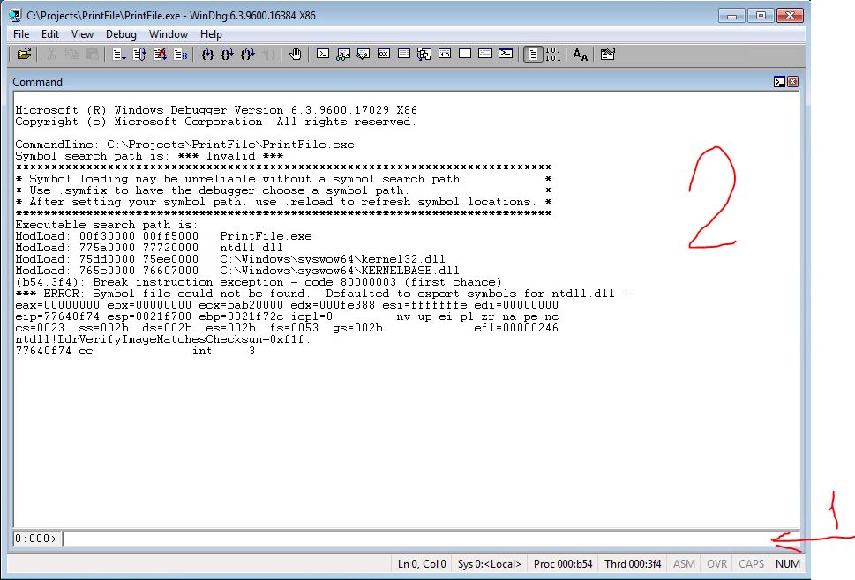Viewport: 855px width, 580px height.
Task: Open the Command window from the toolbar
Action: tap(323, 54)
